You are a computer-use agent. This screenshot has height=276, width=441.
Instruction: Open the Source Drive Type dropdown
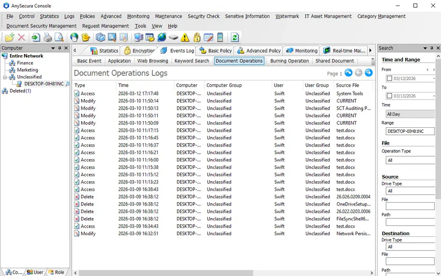coord(410,191)
